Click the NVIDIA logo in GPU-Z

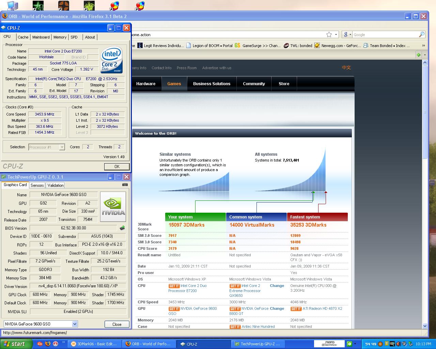pos(113,207)
